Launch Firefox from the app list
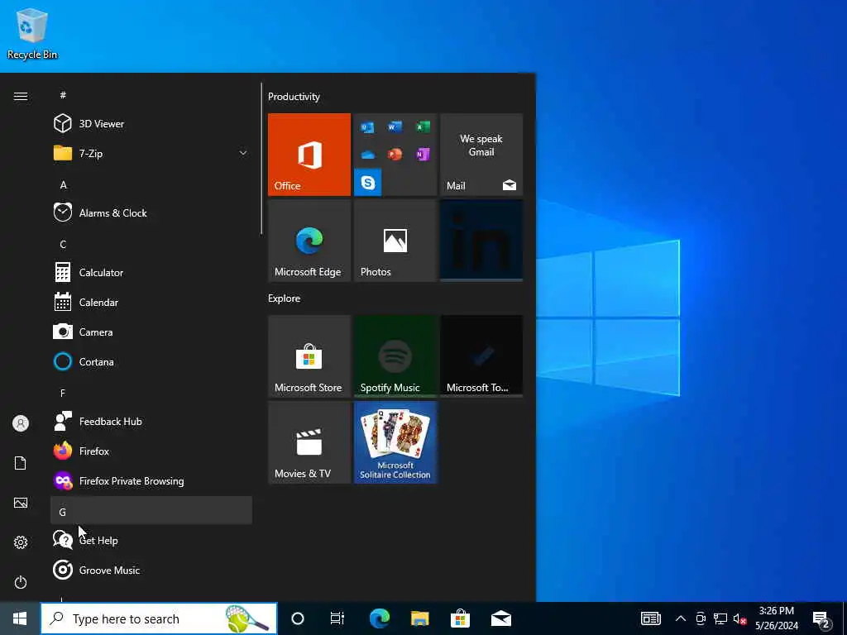Viewport: 847px width, 635px height. coord(151,451)
